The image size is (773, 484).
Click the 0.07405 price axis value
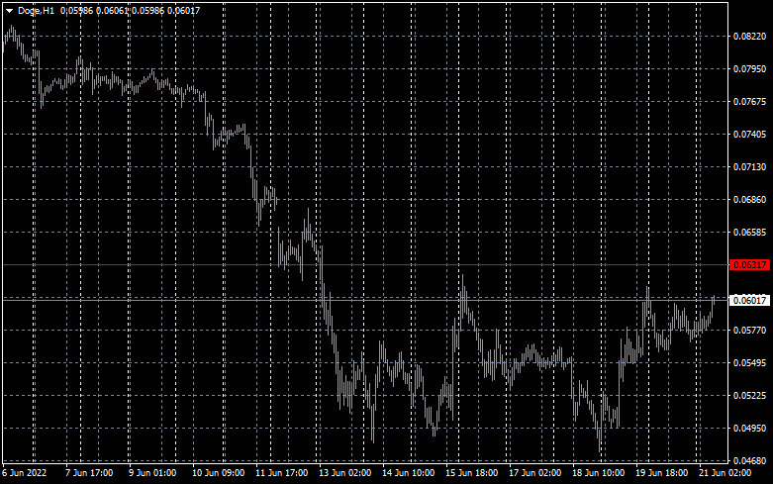[750, 134]
